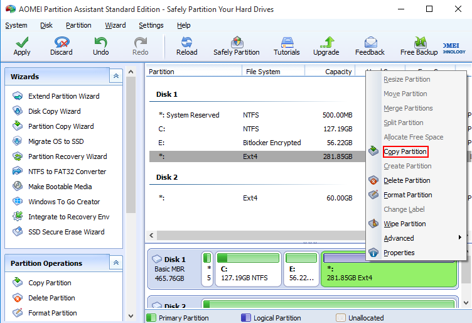Select the 60.00GB Ext4 row on Disk 2
Screen dimensions: 472x323
click(257, 198)
